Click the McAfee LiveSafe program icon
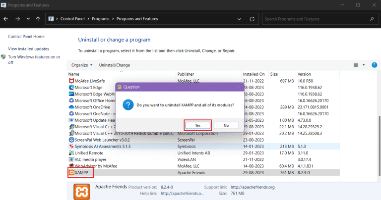The height and width of the screenshot is (200, 381). [x=71, y=81]
